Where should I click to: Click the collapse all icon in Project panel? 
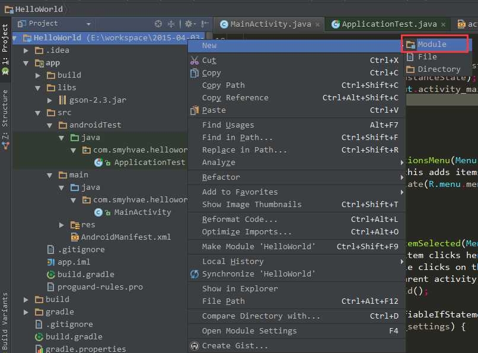pos(171,24)
